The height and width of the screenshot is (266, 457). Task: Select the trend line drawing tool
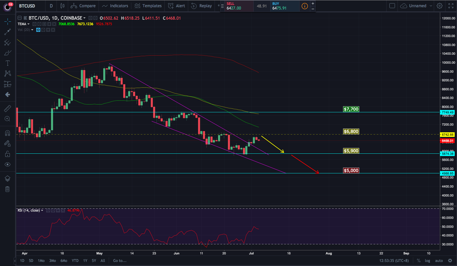pos(8,32)
